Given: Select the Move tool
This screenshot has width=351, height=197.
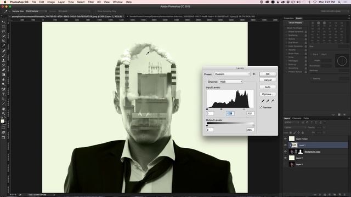Looking at the screenshot, I should click(3, 22).
